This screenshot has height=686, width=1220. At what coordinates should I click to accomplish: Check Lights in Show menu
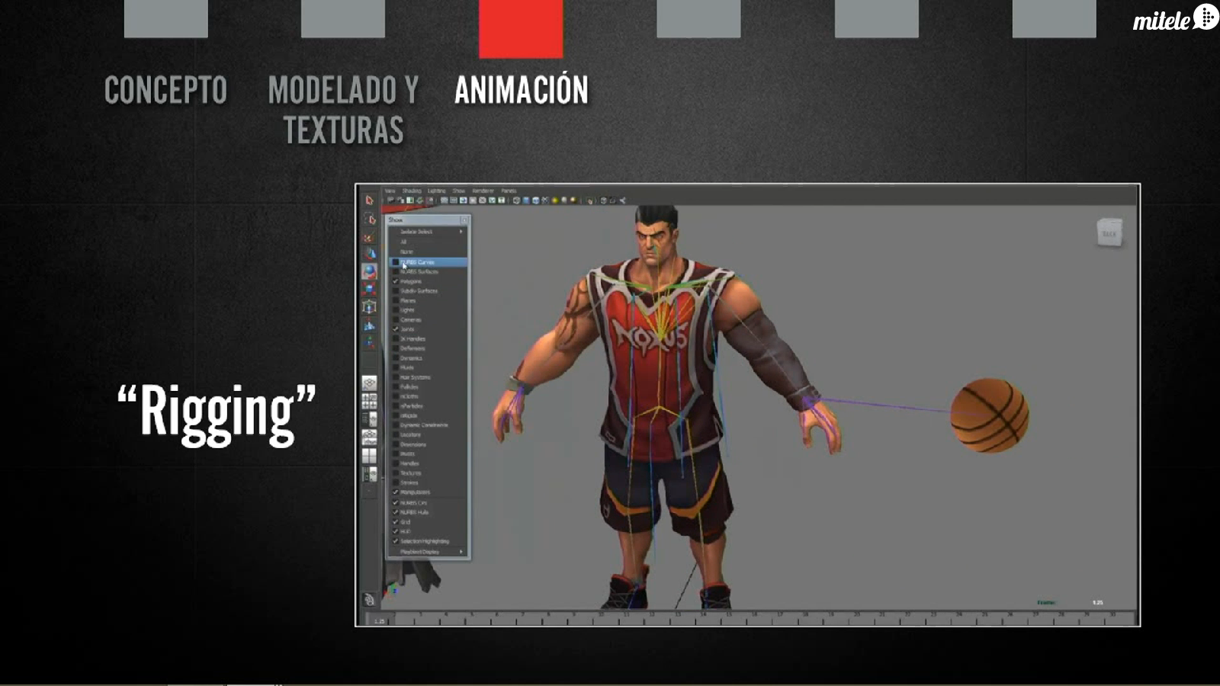pos(428,310)
